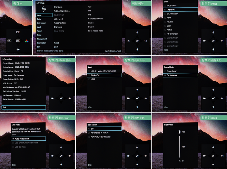Select PbP (Picture-by-Picture) split screen option
227x169 pixels.
coord(101,137)
